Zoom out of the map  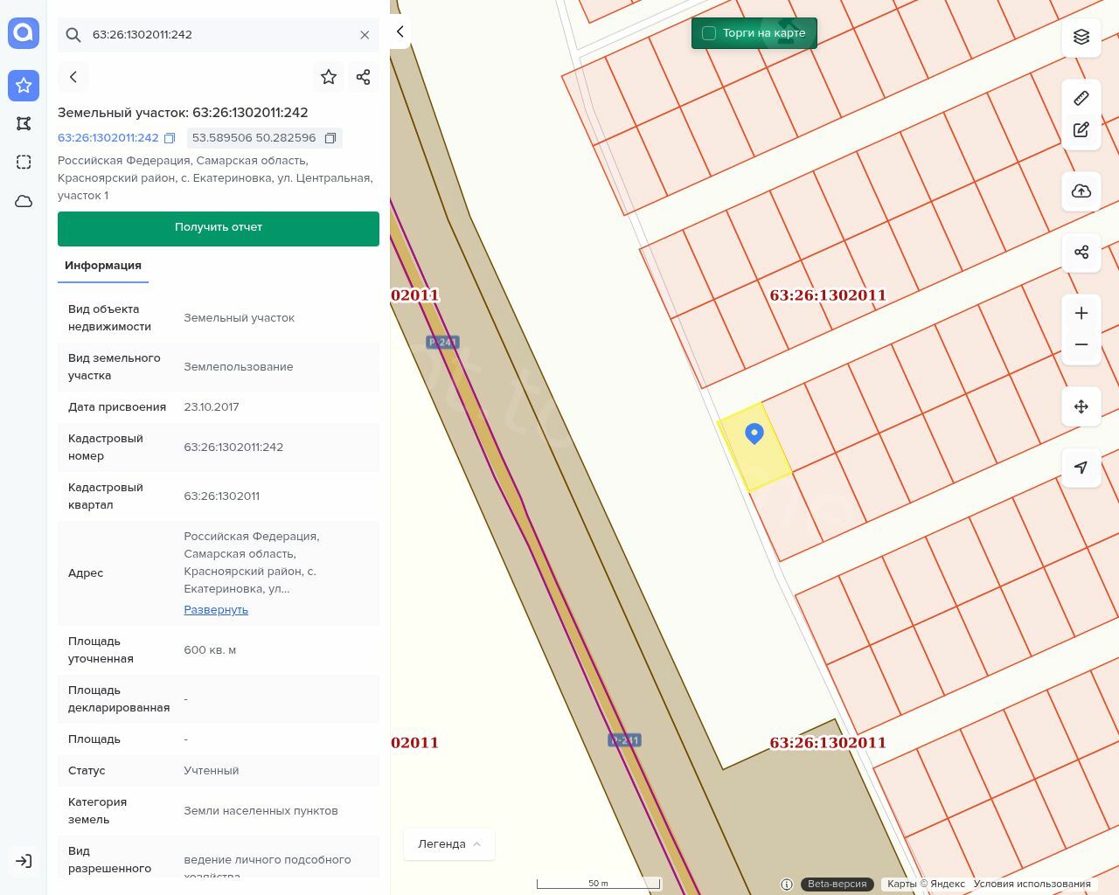[x=1081, y=345]
